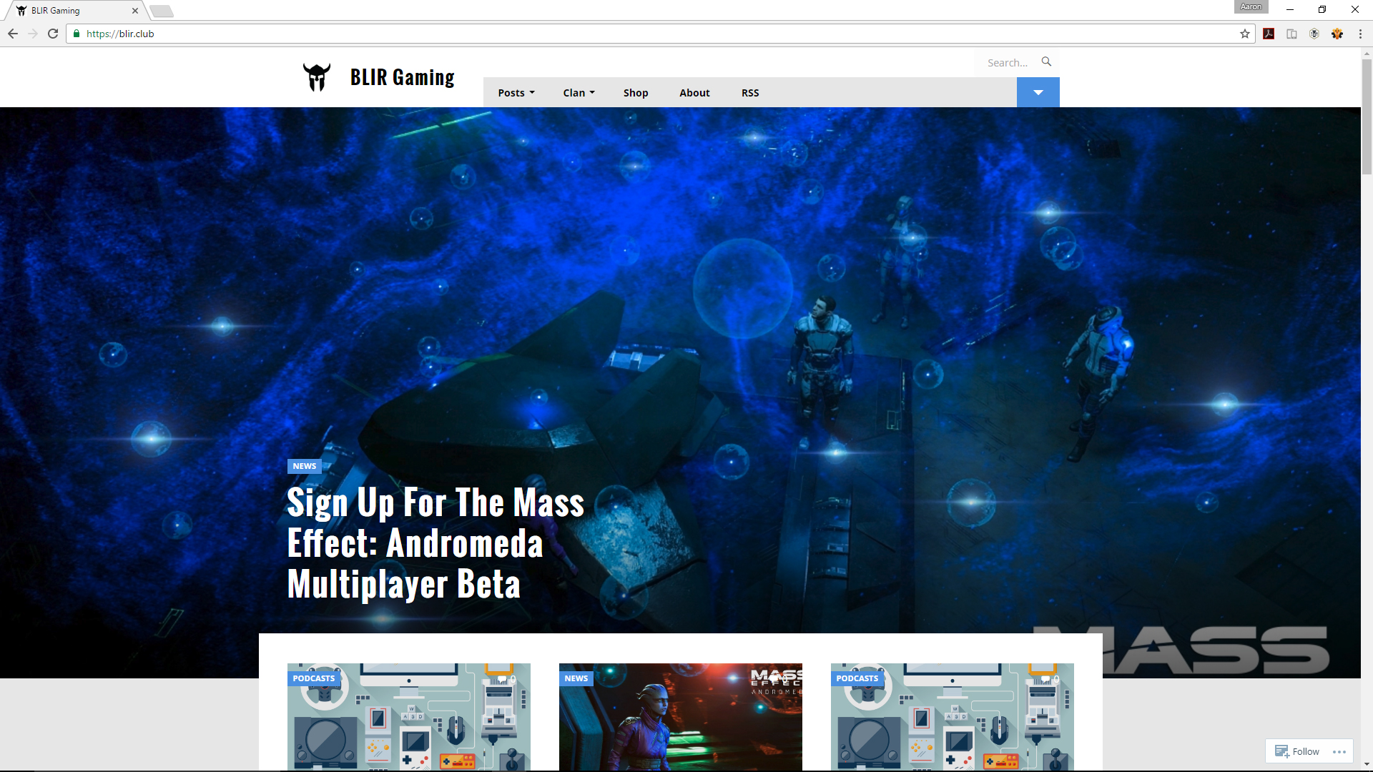
Task: Click into the Search field
Action: (x=1008, y=63)
